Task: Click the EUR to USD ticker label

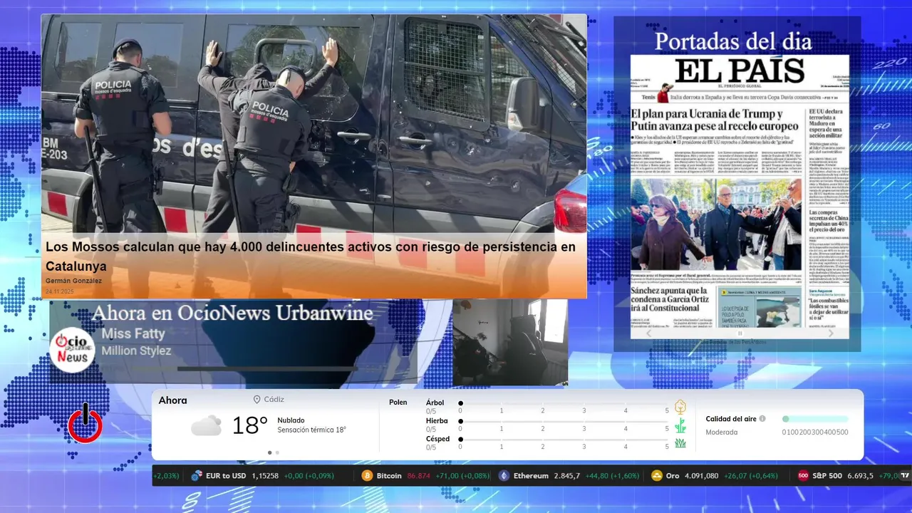Action: pos(226,475)
